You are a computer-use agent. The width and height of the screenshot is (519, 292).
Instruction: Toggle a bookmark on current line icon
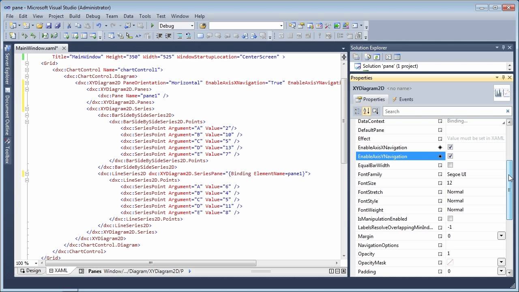[200, 36]
